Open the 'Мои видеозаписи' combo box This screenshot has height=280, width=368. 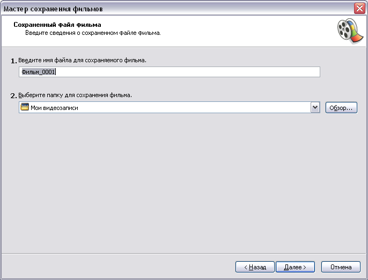click(x=169, y=107)
